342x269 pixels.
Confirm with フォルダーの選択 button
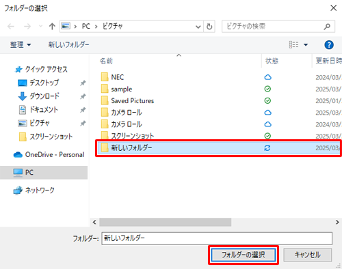pos(244,255)
